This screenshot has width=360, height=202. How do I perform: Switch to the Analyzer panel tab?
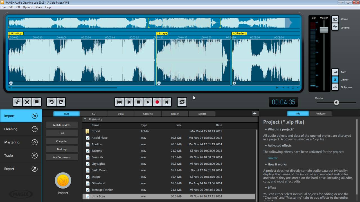[320, 114]
